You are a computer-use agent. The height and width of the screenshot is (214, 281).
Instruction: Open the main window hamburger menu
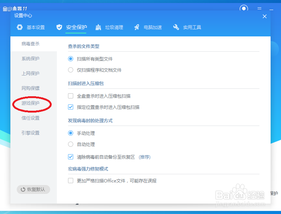pos(259,9)
